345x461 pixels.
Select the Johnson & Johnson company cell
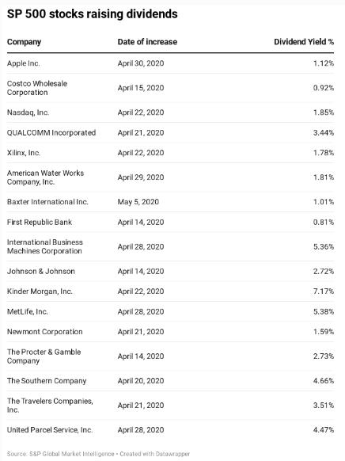pos(41,271)
